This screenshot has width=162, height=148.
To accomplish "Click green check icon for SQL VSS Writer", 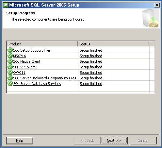I will [10, 67].
